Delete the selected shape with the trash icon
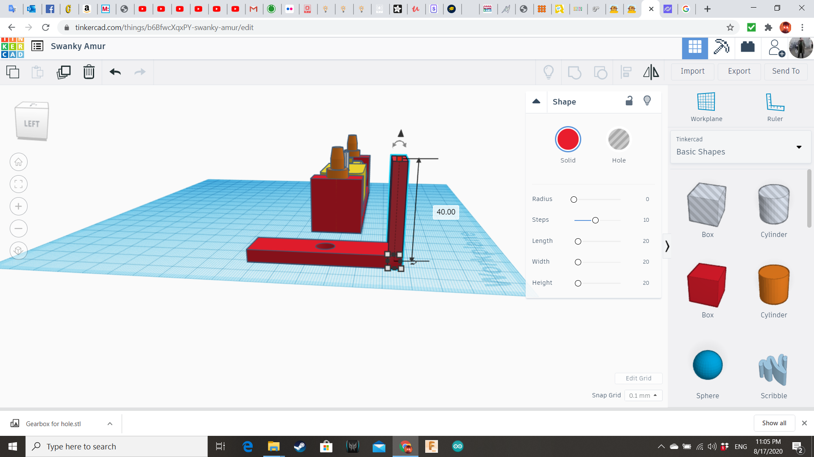The width and height of the screenshot is (814, 457). 89,72
